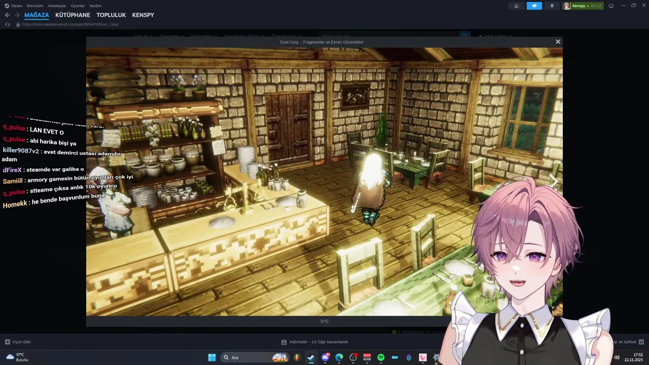The height and width of the screenshot is (365, 649).
Task: Open the blue link-shaped taskbar app
Action: point(395,357)
